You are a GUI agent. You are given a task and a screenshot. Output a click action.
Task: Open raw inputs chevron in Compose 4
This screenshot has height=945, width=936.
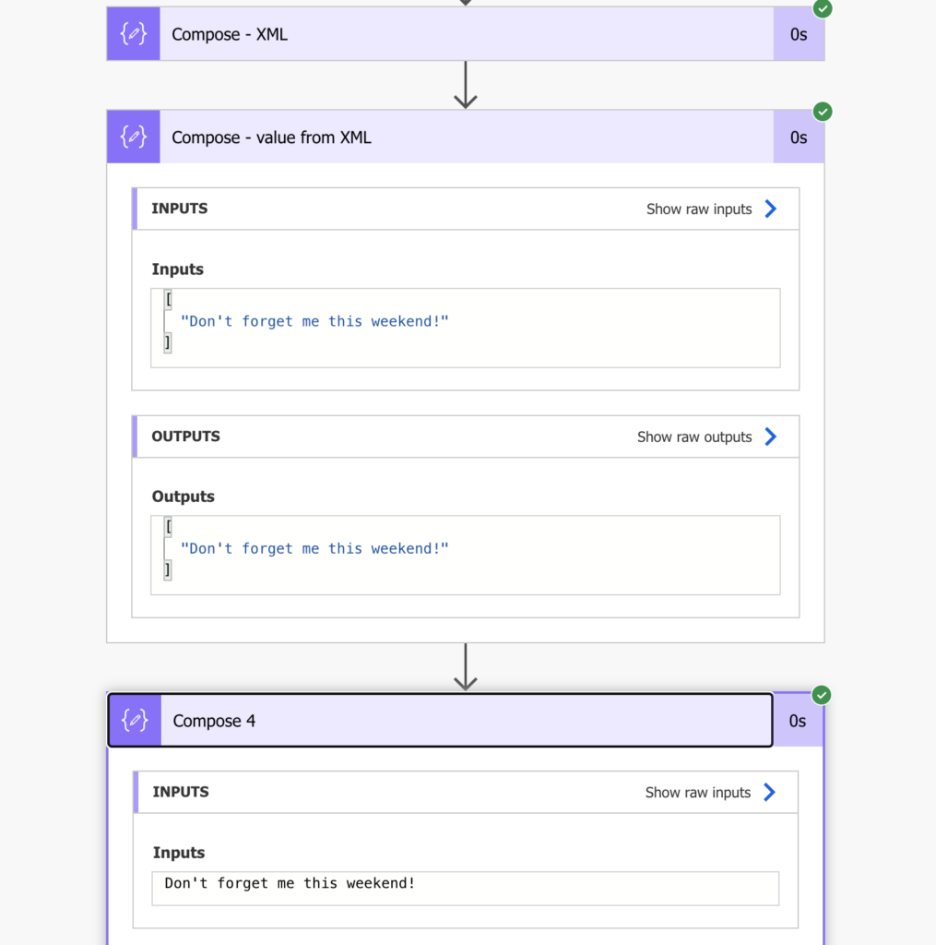click(770, 792)
